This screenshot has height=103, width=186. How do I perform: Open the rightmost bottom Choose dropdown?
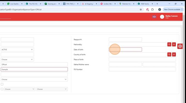(x=52, y=89)
